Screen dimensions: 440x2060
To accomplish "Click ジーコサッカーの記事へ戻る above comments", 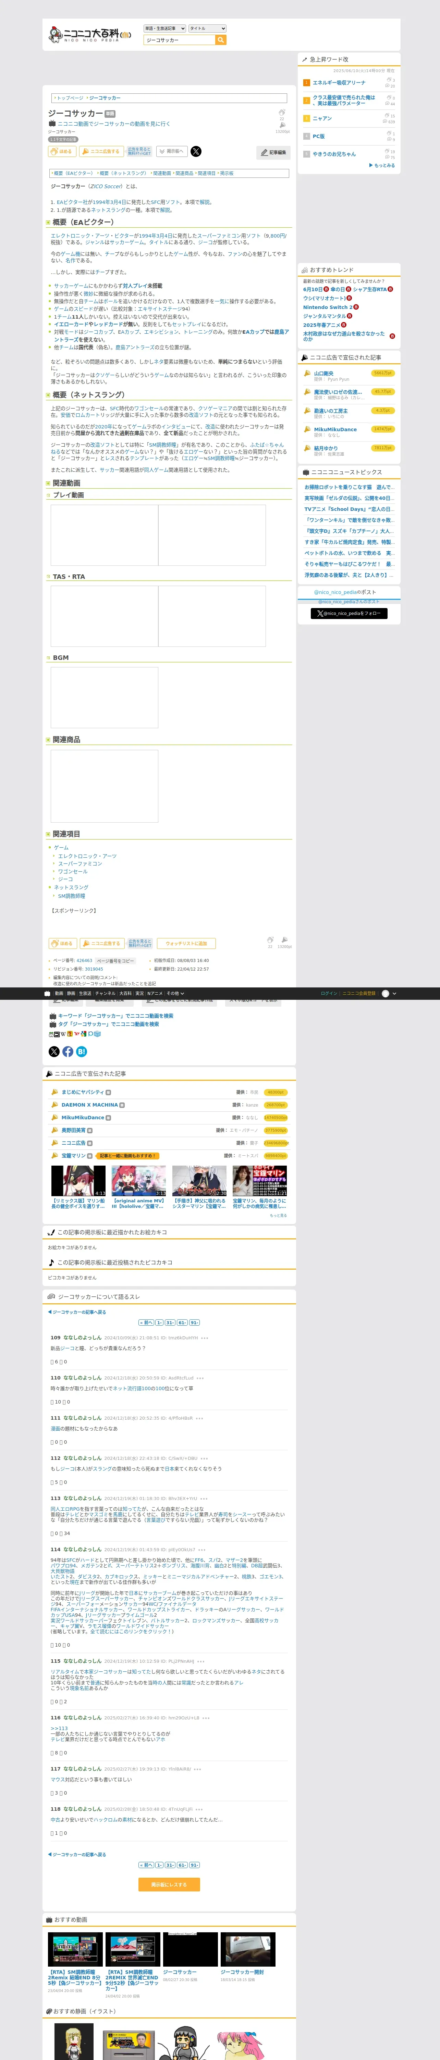I will 78,1312.
